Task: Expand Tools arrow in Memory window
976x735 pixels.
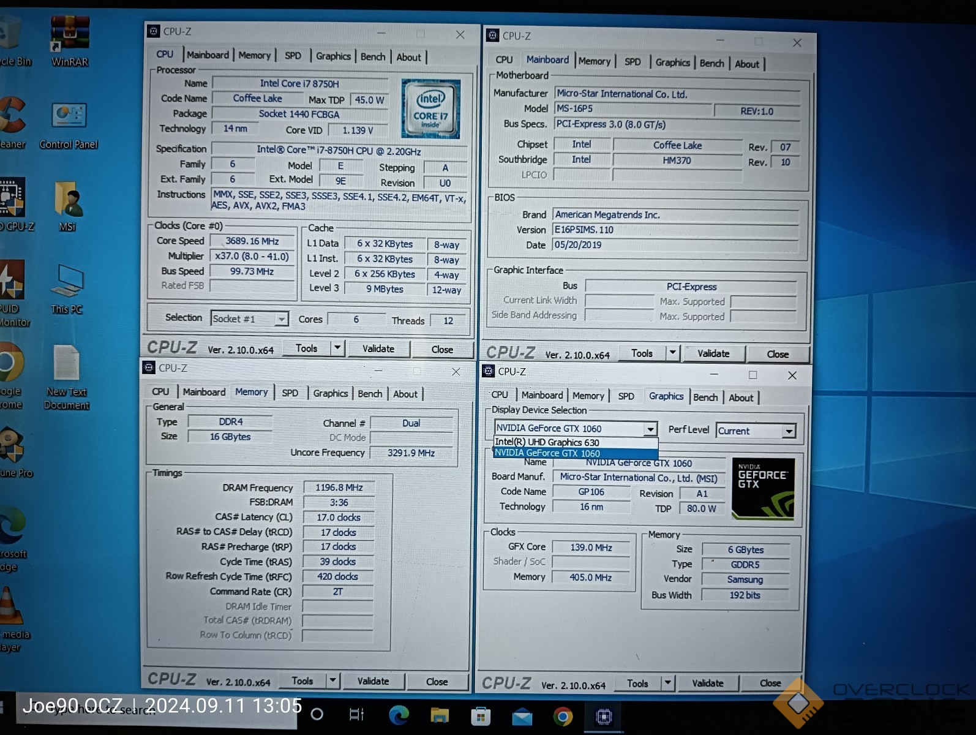Action: tap(332, 680)
